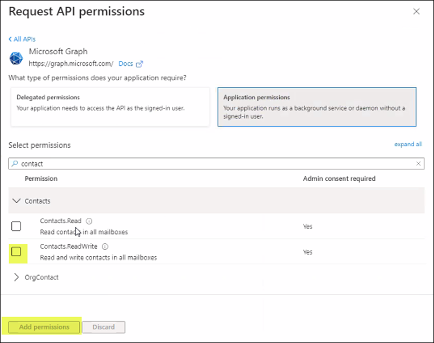The width and height of the screenshot is (434, 343).
Task: Enable the Contacts.Read permission checkbox
Action: click(16, 226)
